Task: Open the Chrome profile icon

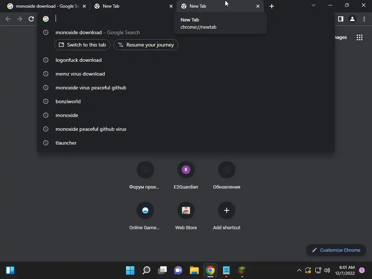Action: [352, 19]
